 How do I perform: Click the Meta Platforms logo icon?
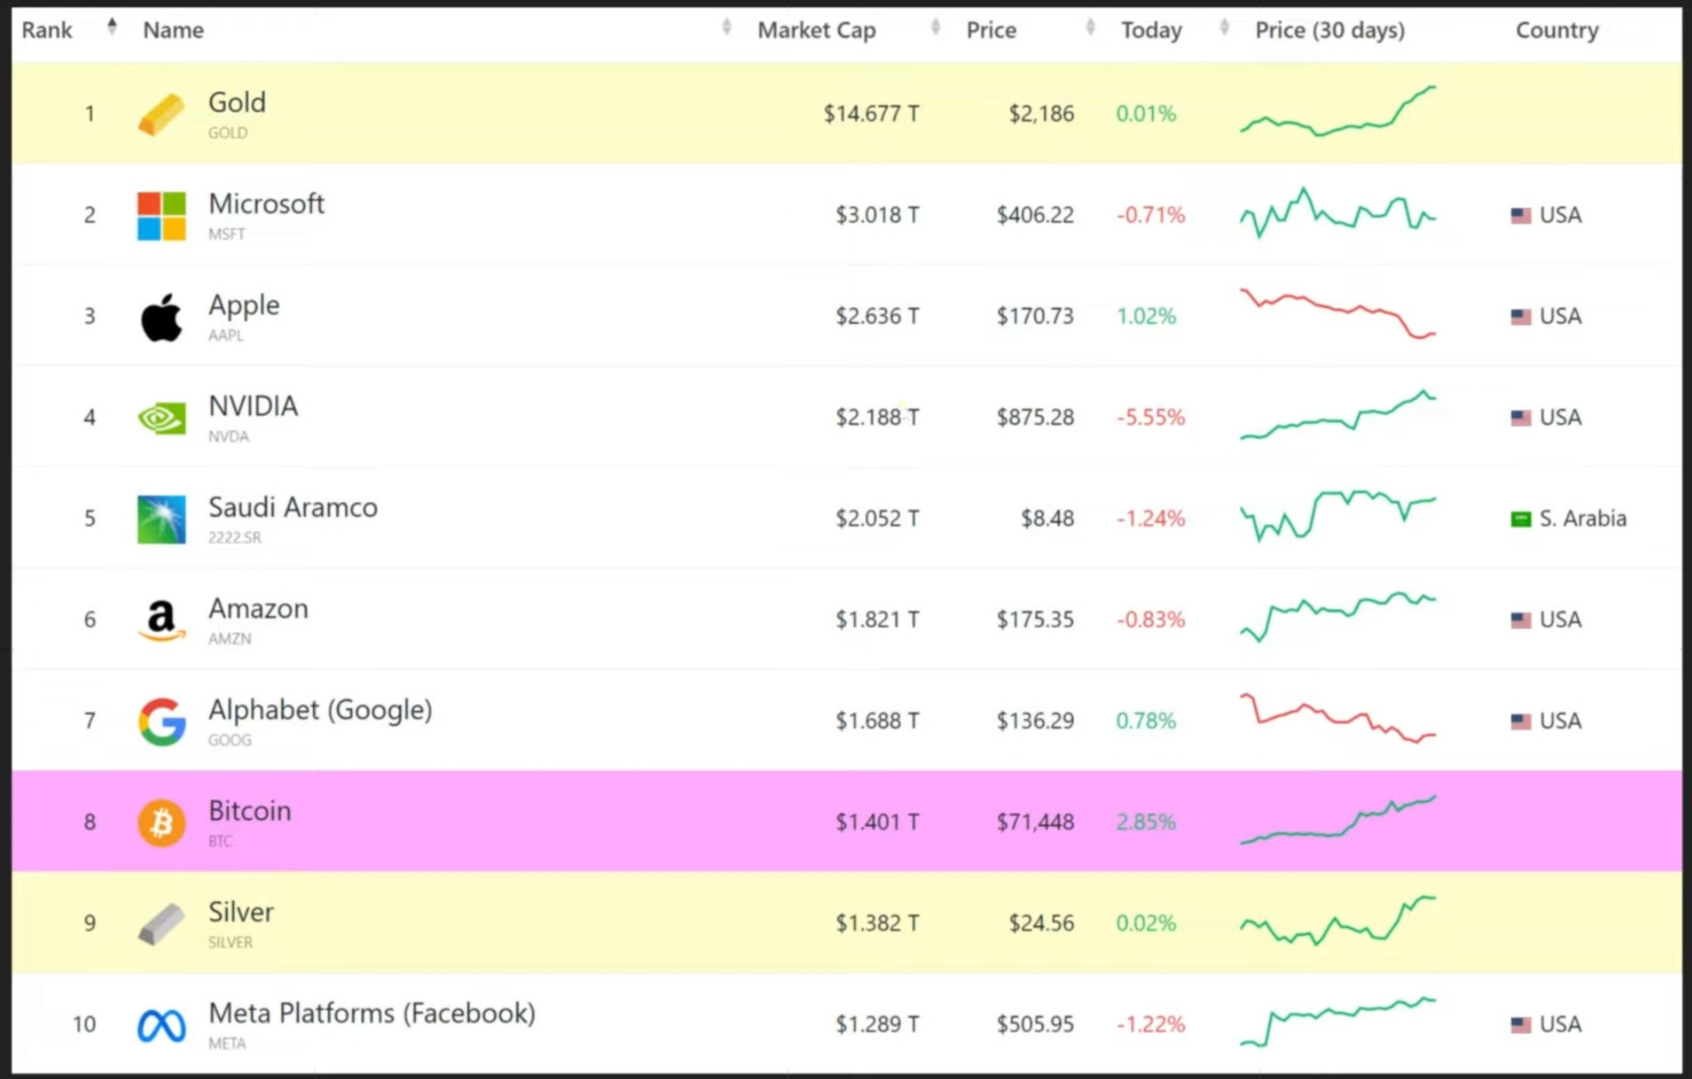coord(161,1025)
